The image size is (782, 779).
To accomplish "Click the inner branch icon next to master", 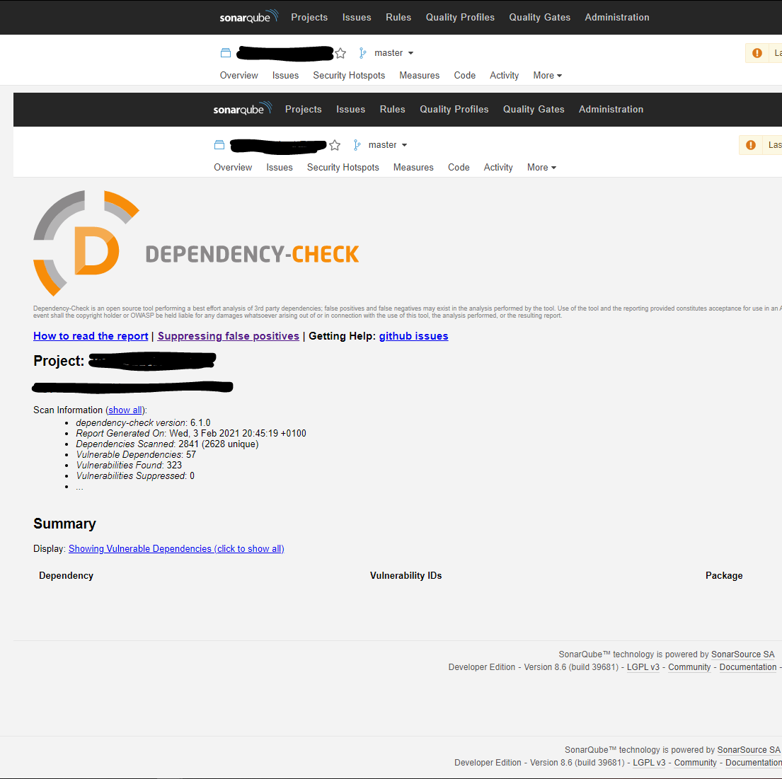I will point(357,144).
